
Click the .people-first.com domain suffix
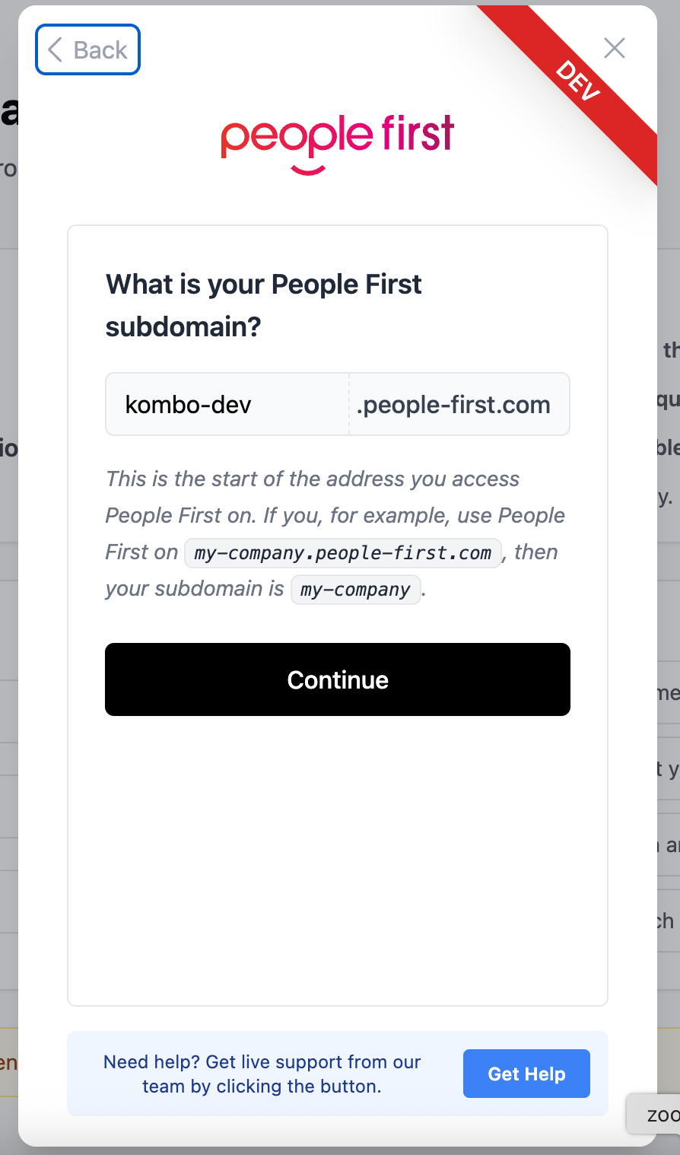click(454, 405)
